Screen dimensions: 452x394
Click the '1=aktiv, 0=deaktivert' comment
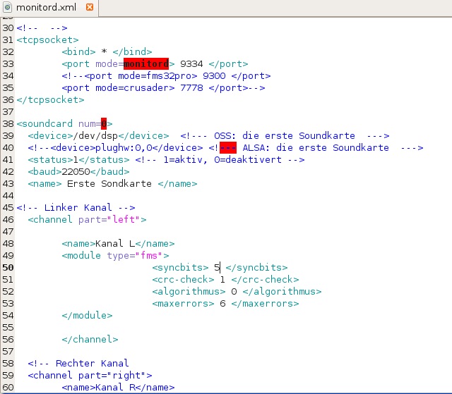click(220, 159)
